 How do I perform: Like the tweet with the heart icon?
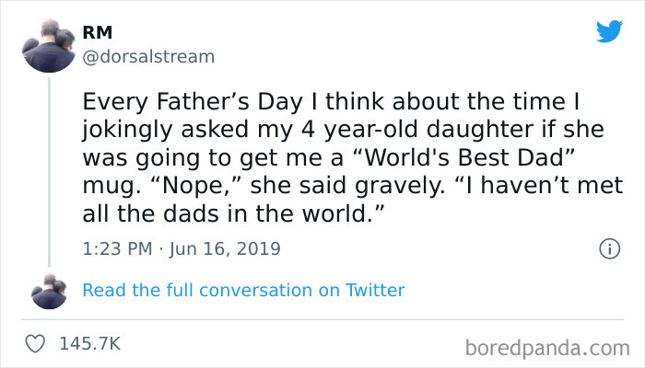[x=37, y=343]
